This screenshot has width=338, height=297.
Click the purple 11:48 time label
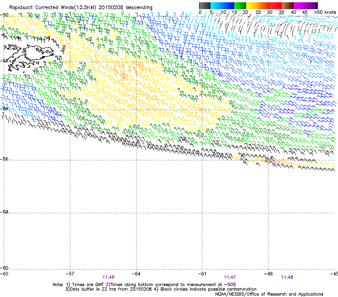[x=287, y=277]
